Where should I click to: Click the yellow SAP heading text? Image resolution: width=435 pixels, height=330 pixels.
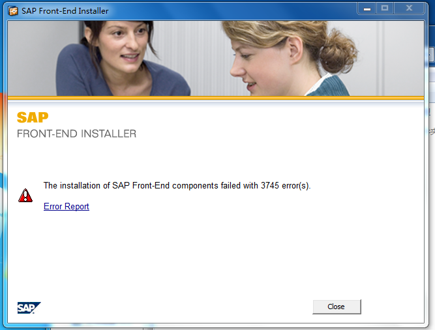(33, 117)
